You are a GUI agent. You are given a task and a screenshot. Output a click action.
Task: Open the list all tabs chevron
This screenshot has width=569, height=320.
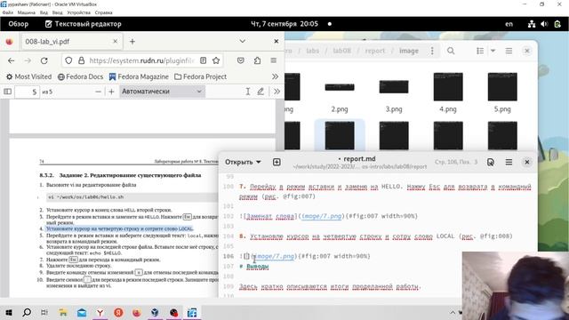click(243, 42)
